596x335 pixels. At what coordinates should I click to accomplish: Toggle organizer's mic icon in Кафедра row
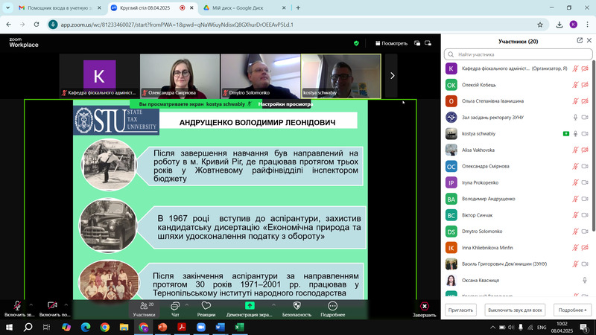click(575, 68)
